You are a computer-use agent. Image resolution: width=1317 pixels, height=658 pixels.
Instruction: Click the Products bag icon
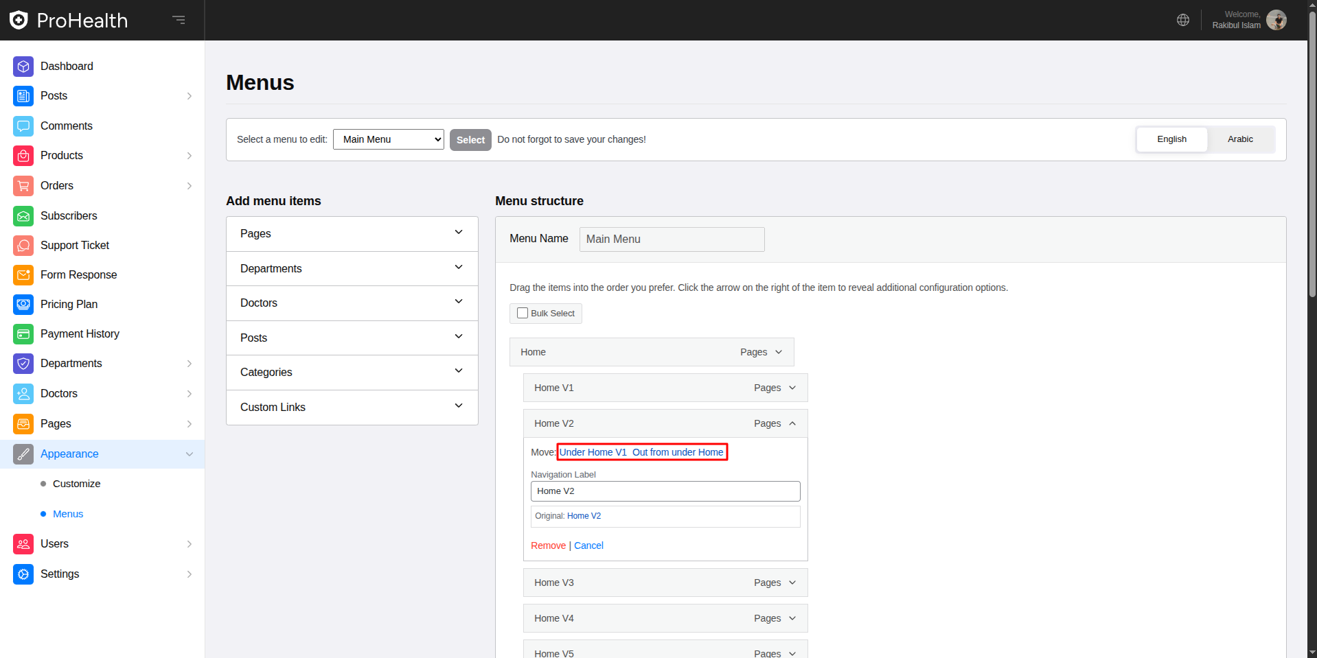[x=23, y=156]
